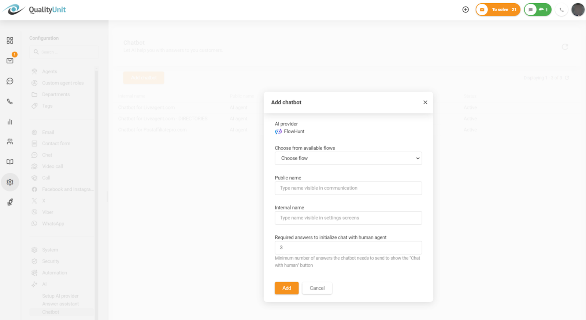Expand the Choose flow dropdown
The image size is (586, 320).
[x=348, y=158]
